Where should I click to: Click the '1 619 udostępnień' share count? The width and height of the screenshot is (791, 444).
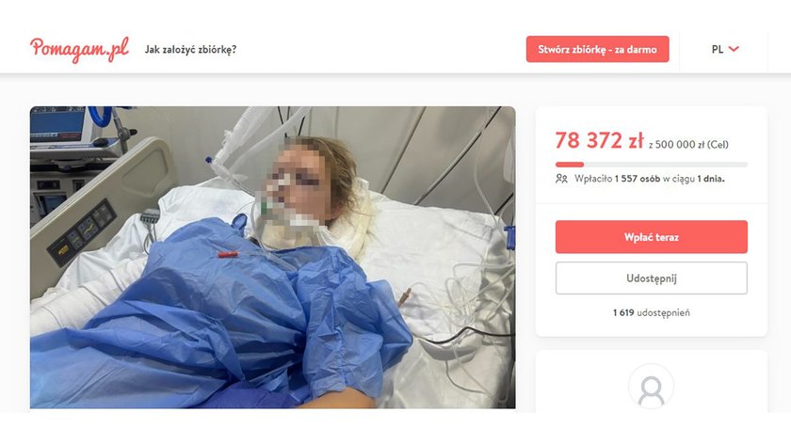tap(652, 312)
